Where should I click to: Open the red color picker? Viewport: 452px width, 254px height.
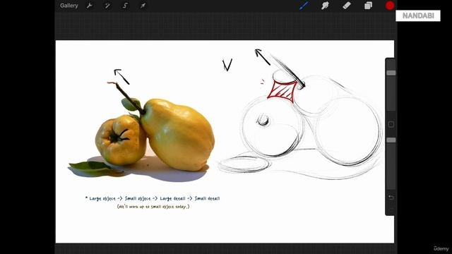(x=390, y=6)
